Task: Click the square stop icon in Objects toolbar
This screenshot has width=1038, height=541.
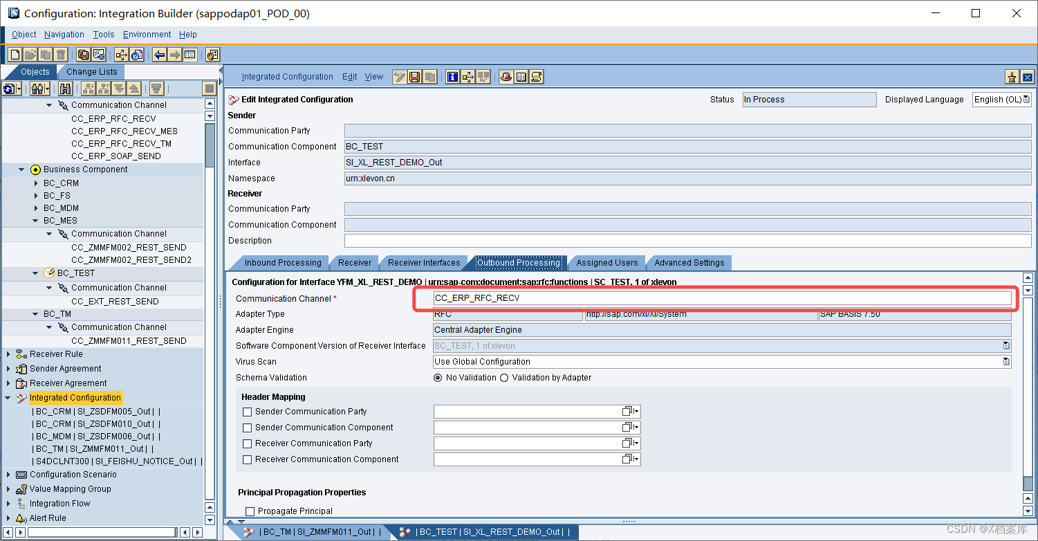Action: coord(210,89)
